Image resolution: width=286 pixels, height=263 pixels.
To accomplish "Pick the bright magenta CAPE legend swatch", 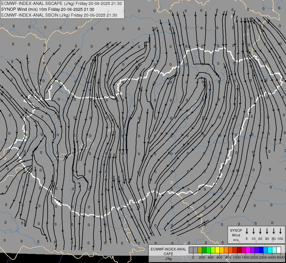I will 248,250.
